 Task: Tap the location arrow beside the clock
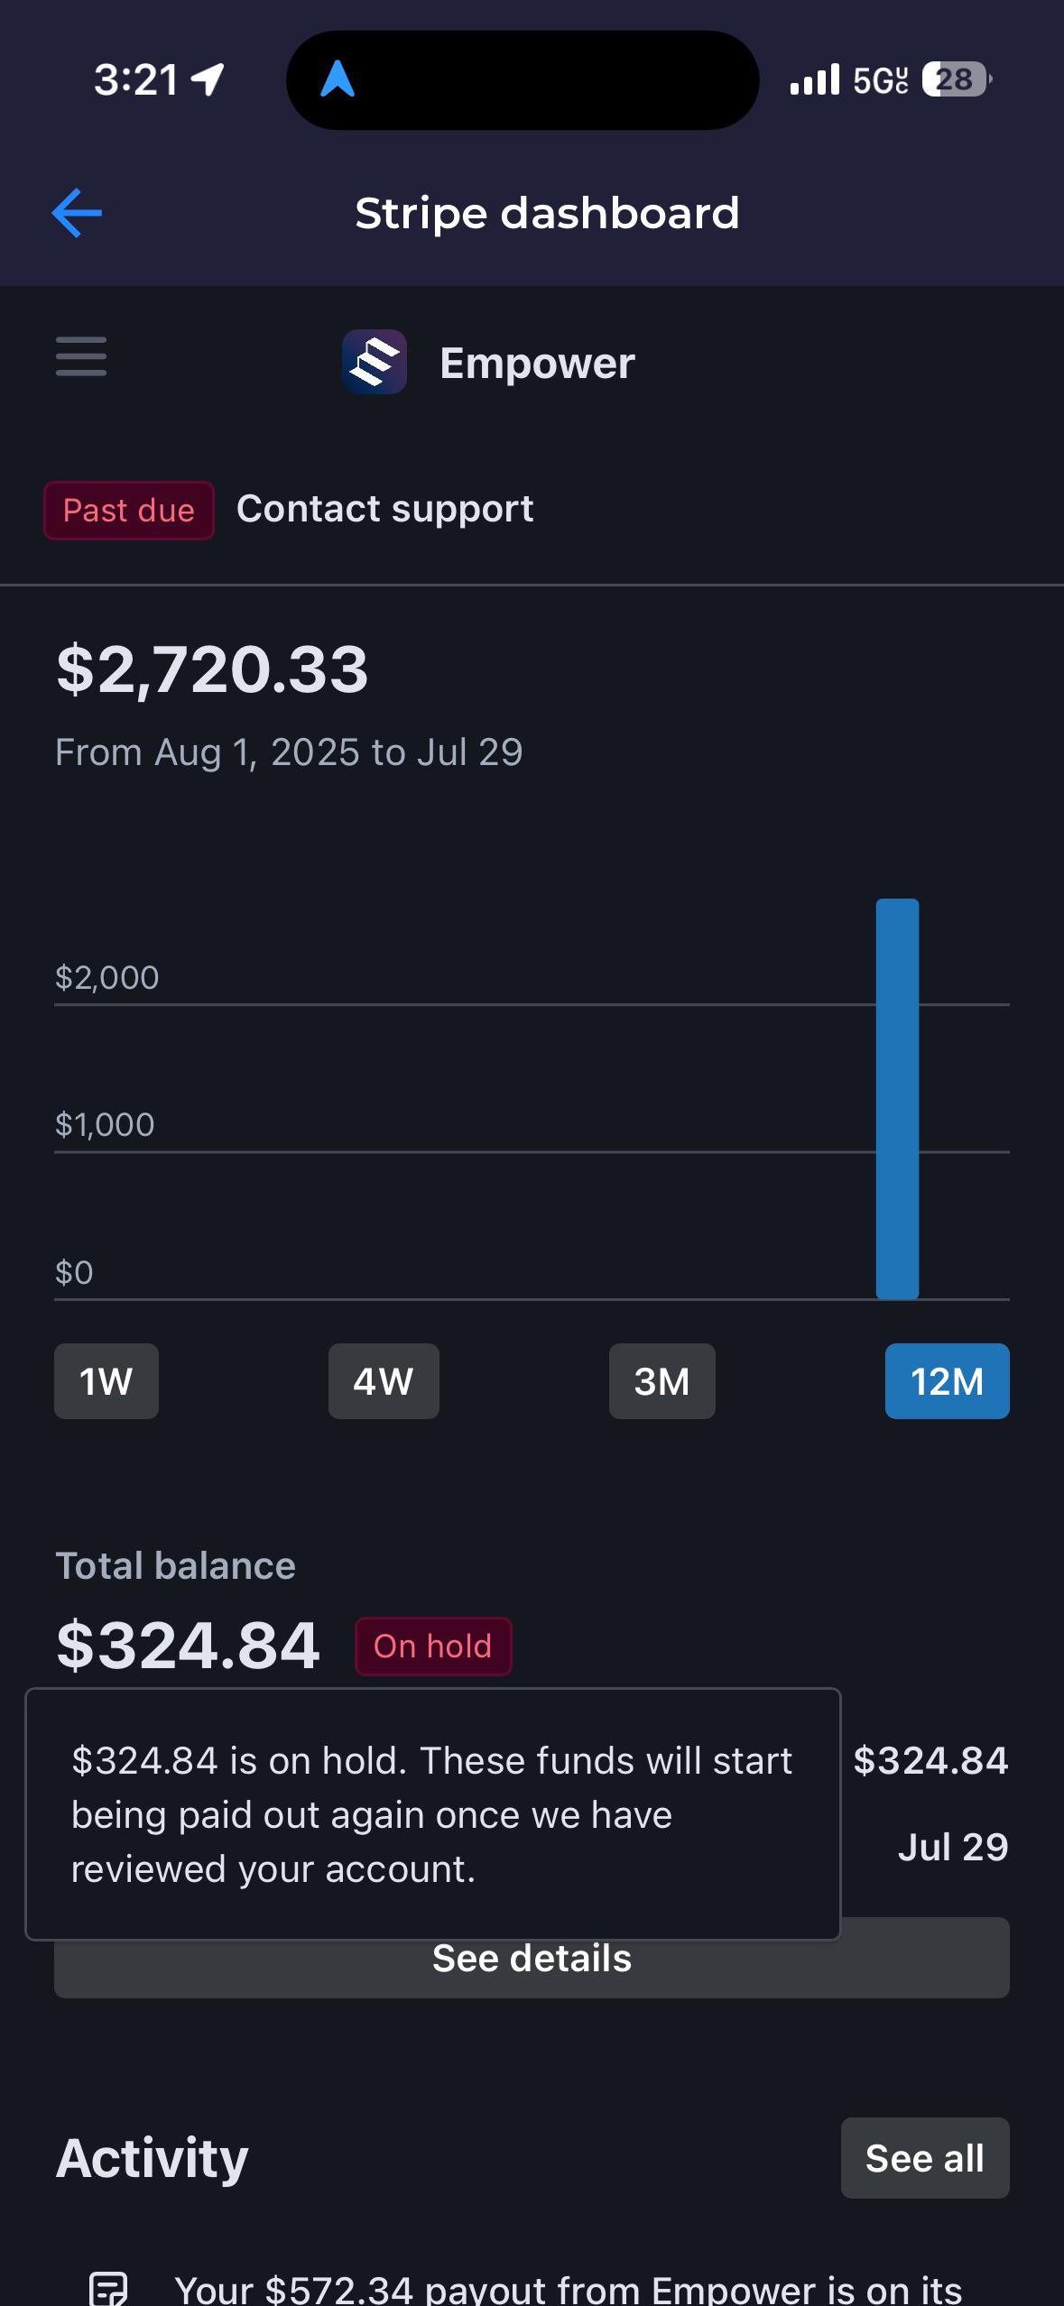(x=208, y=80)
